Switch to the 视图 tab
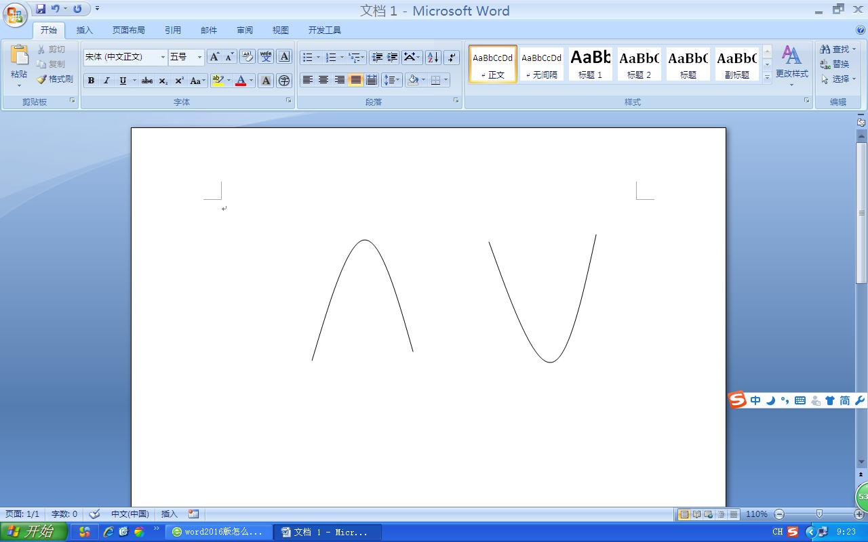Screen dimensions: 868x542 [281, 30]
